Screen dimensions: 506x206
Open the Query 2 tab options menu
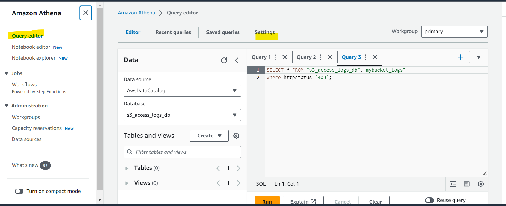pos(321,57)
